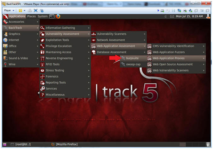Click the Internet globe icon
The image size is (213, 149).
tap(5, 40)
